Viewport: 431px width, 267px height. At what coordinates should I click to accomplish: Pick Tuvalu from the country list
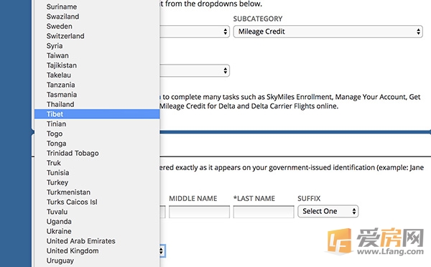(97, 212)
